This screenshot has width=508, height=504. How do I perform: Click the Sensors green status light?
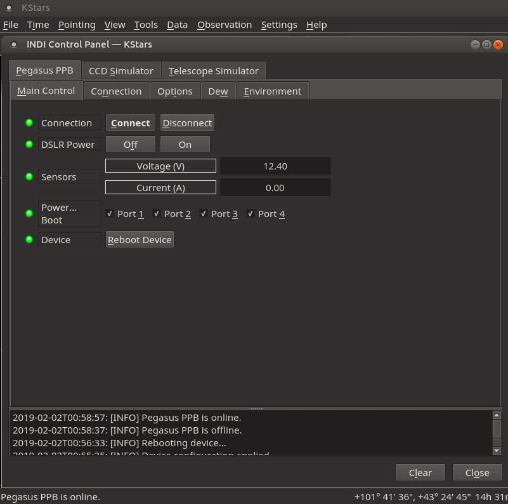click(x=29, y=176)
